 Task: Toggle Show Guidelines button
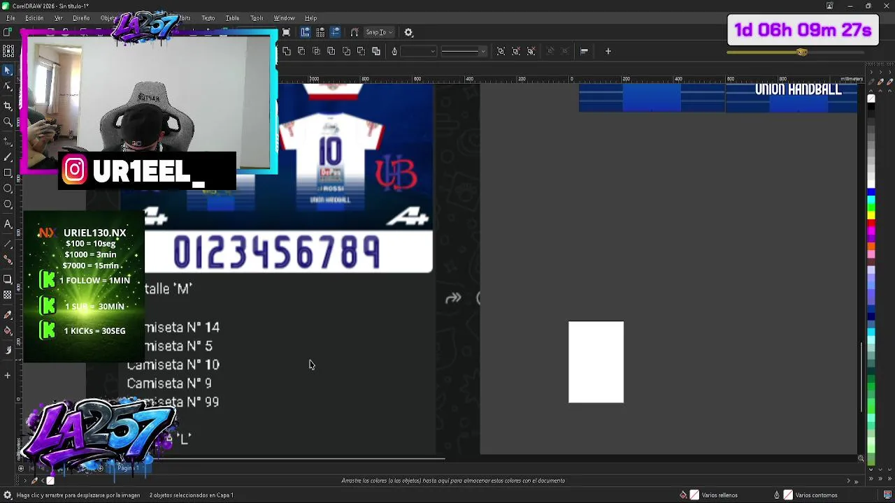point(336,32)
